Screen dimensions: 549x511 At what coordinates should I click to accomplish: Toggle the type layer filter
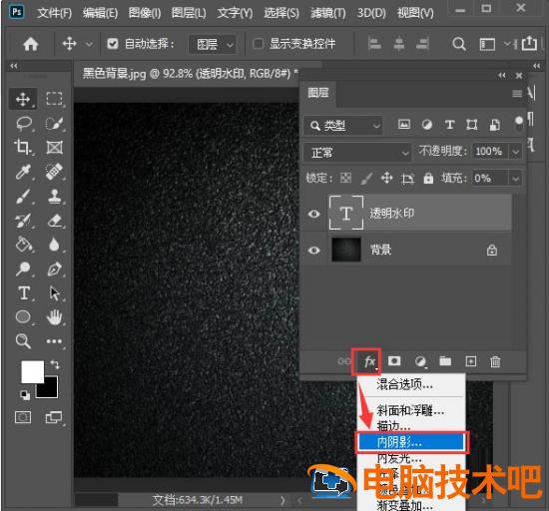[449, 125]
